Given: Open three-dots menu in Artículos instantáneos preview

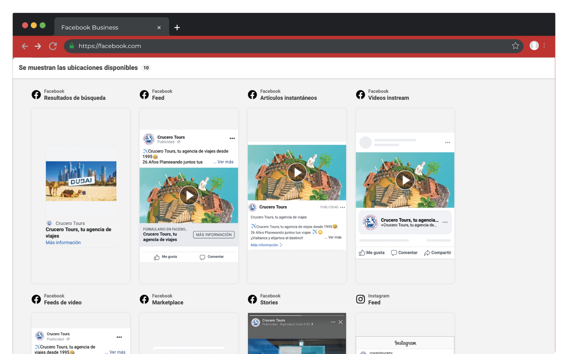Looking at the screenshot, I should coord(343,207).
